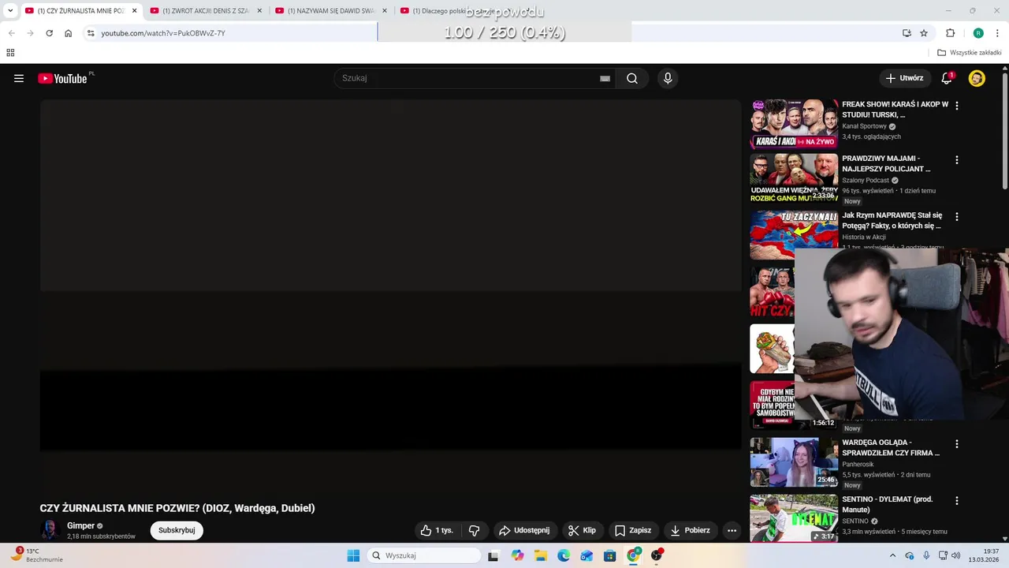The width and height of the screenshot is (1009, 568).
Task: Open Jak Rzym NAPRAWDĘ video title
Action: 892,220
